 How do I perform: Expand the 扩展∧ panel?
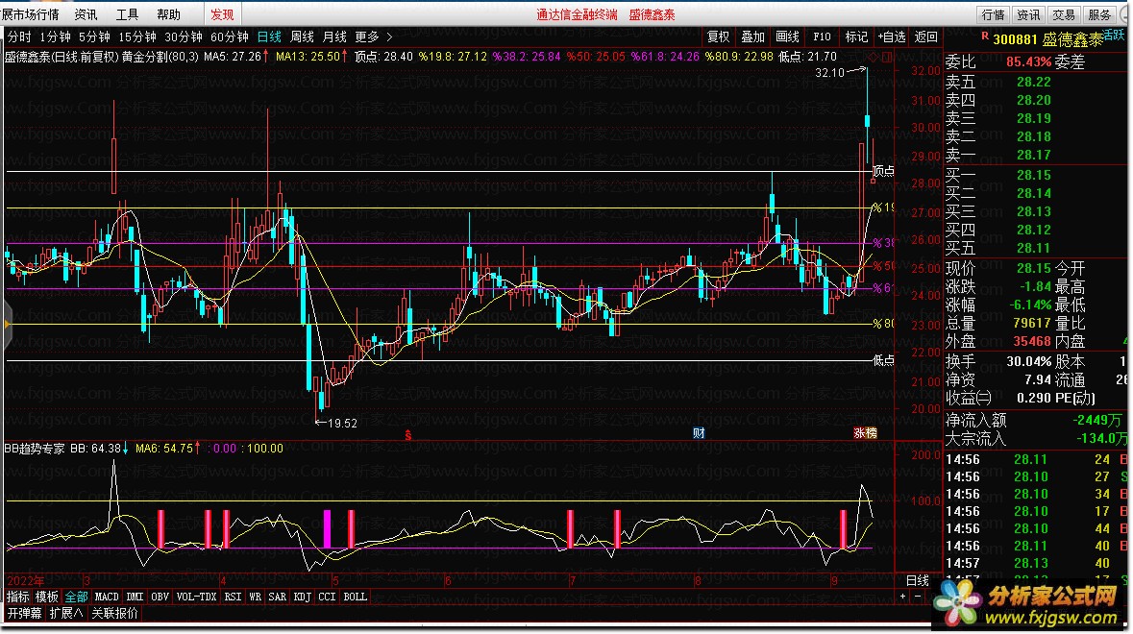click(65, 613)
